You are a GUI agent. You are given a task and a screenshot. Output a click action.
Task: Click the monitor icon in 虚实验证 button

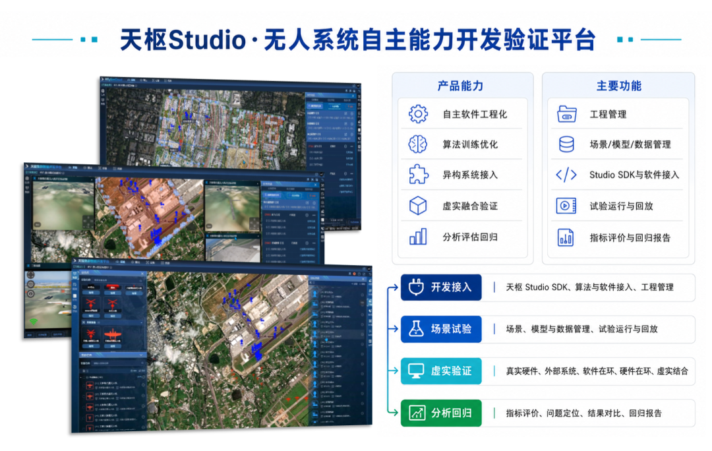(416, 371)
